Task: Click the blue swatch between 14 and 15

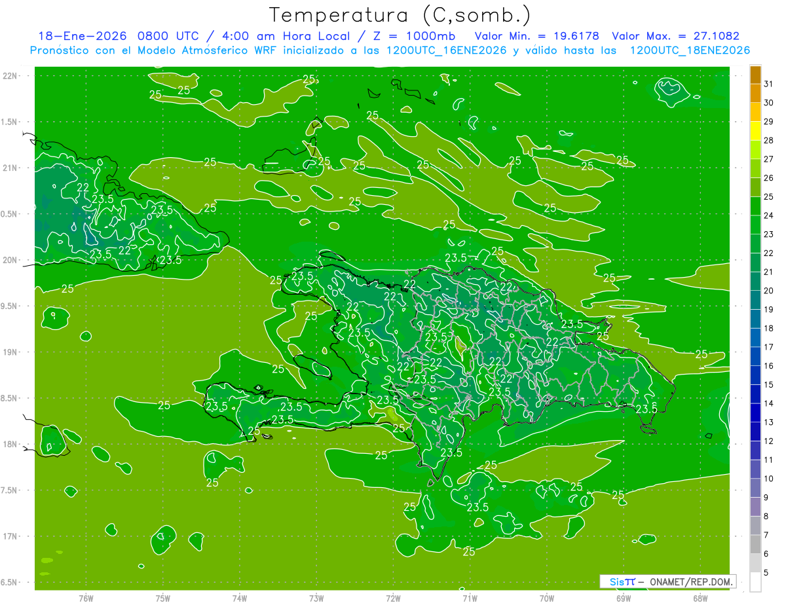Action: point(755,394)
